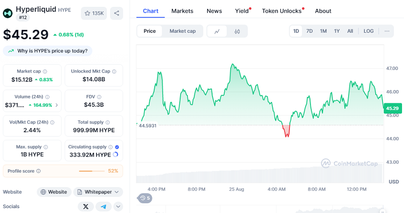This screenshot has width=404, height=213.
Task: Expand the Volume (24h) details arrow
Action: [57, 105]
